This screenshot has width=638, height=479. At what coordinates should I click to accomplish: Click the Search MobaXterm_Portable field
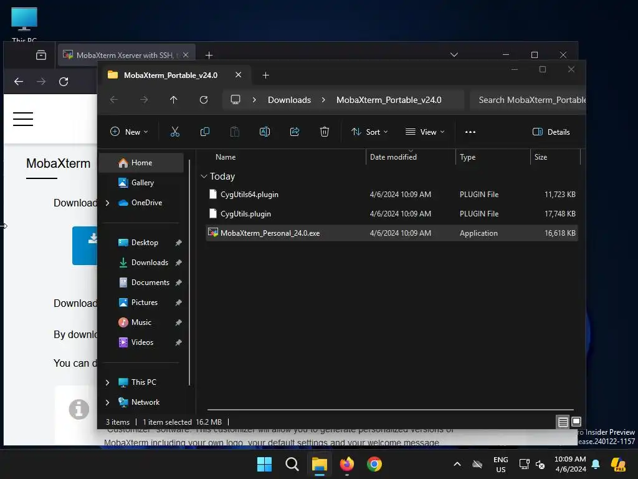pos(528,100)
